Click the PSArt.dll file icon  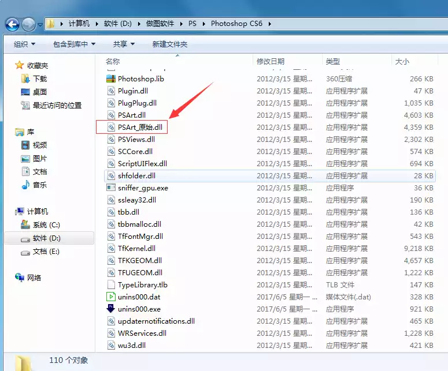tap(111, 115)
